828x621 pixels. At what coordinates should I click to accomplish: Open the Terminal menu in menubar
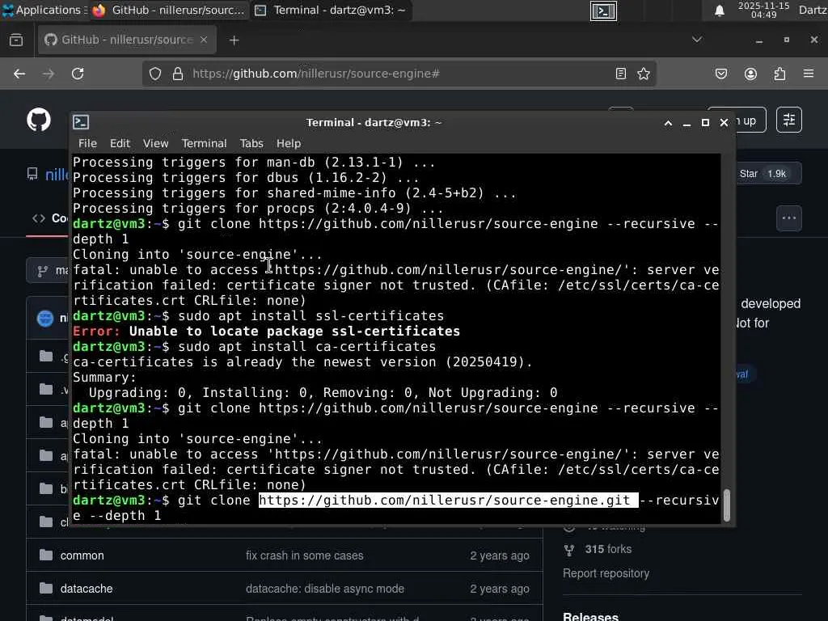click(204, 143)
